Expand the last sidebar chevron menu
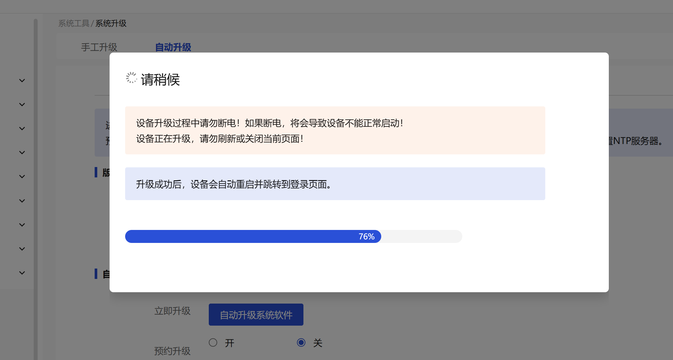This screenshot has width=673, height=360. coord(22,273)
